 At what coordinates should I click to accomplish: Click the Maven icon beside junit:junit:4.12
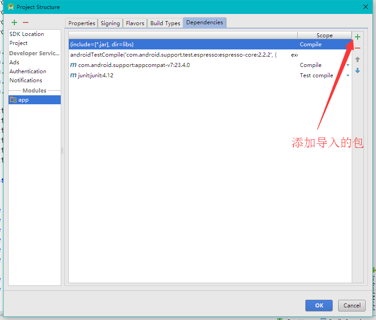(x=73, y=75)
